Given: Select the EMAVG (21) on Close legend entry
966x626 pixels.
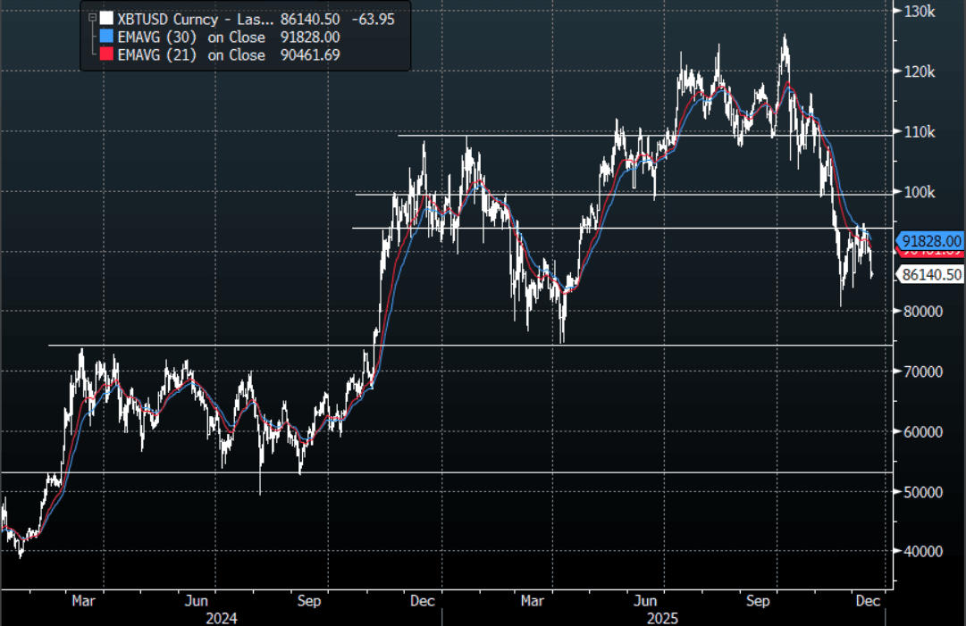Looking at the screenshot, I should tap(191, 55).
